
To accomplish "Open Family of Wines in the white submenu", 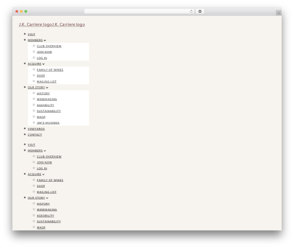I will (x=50, y=70).
